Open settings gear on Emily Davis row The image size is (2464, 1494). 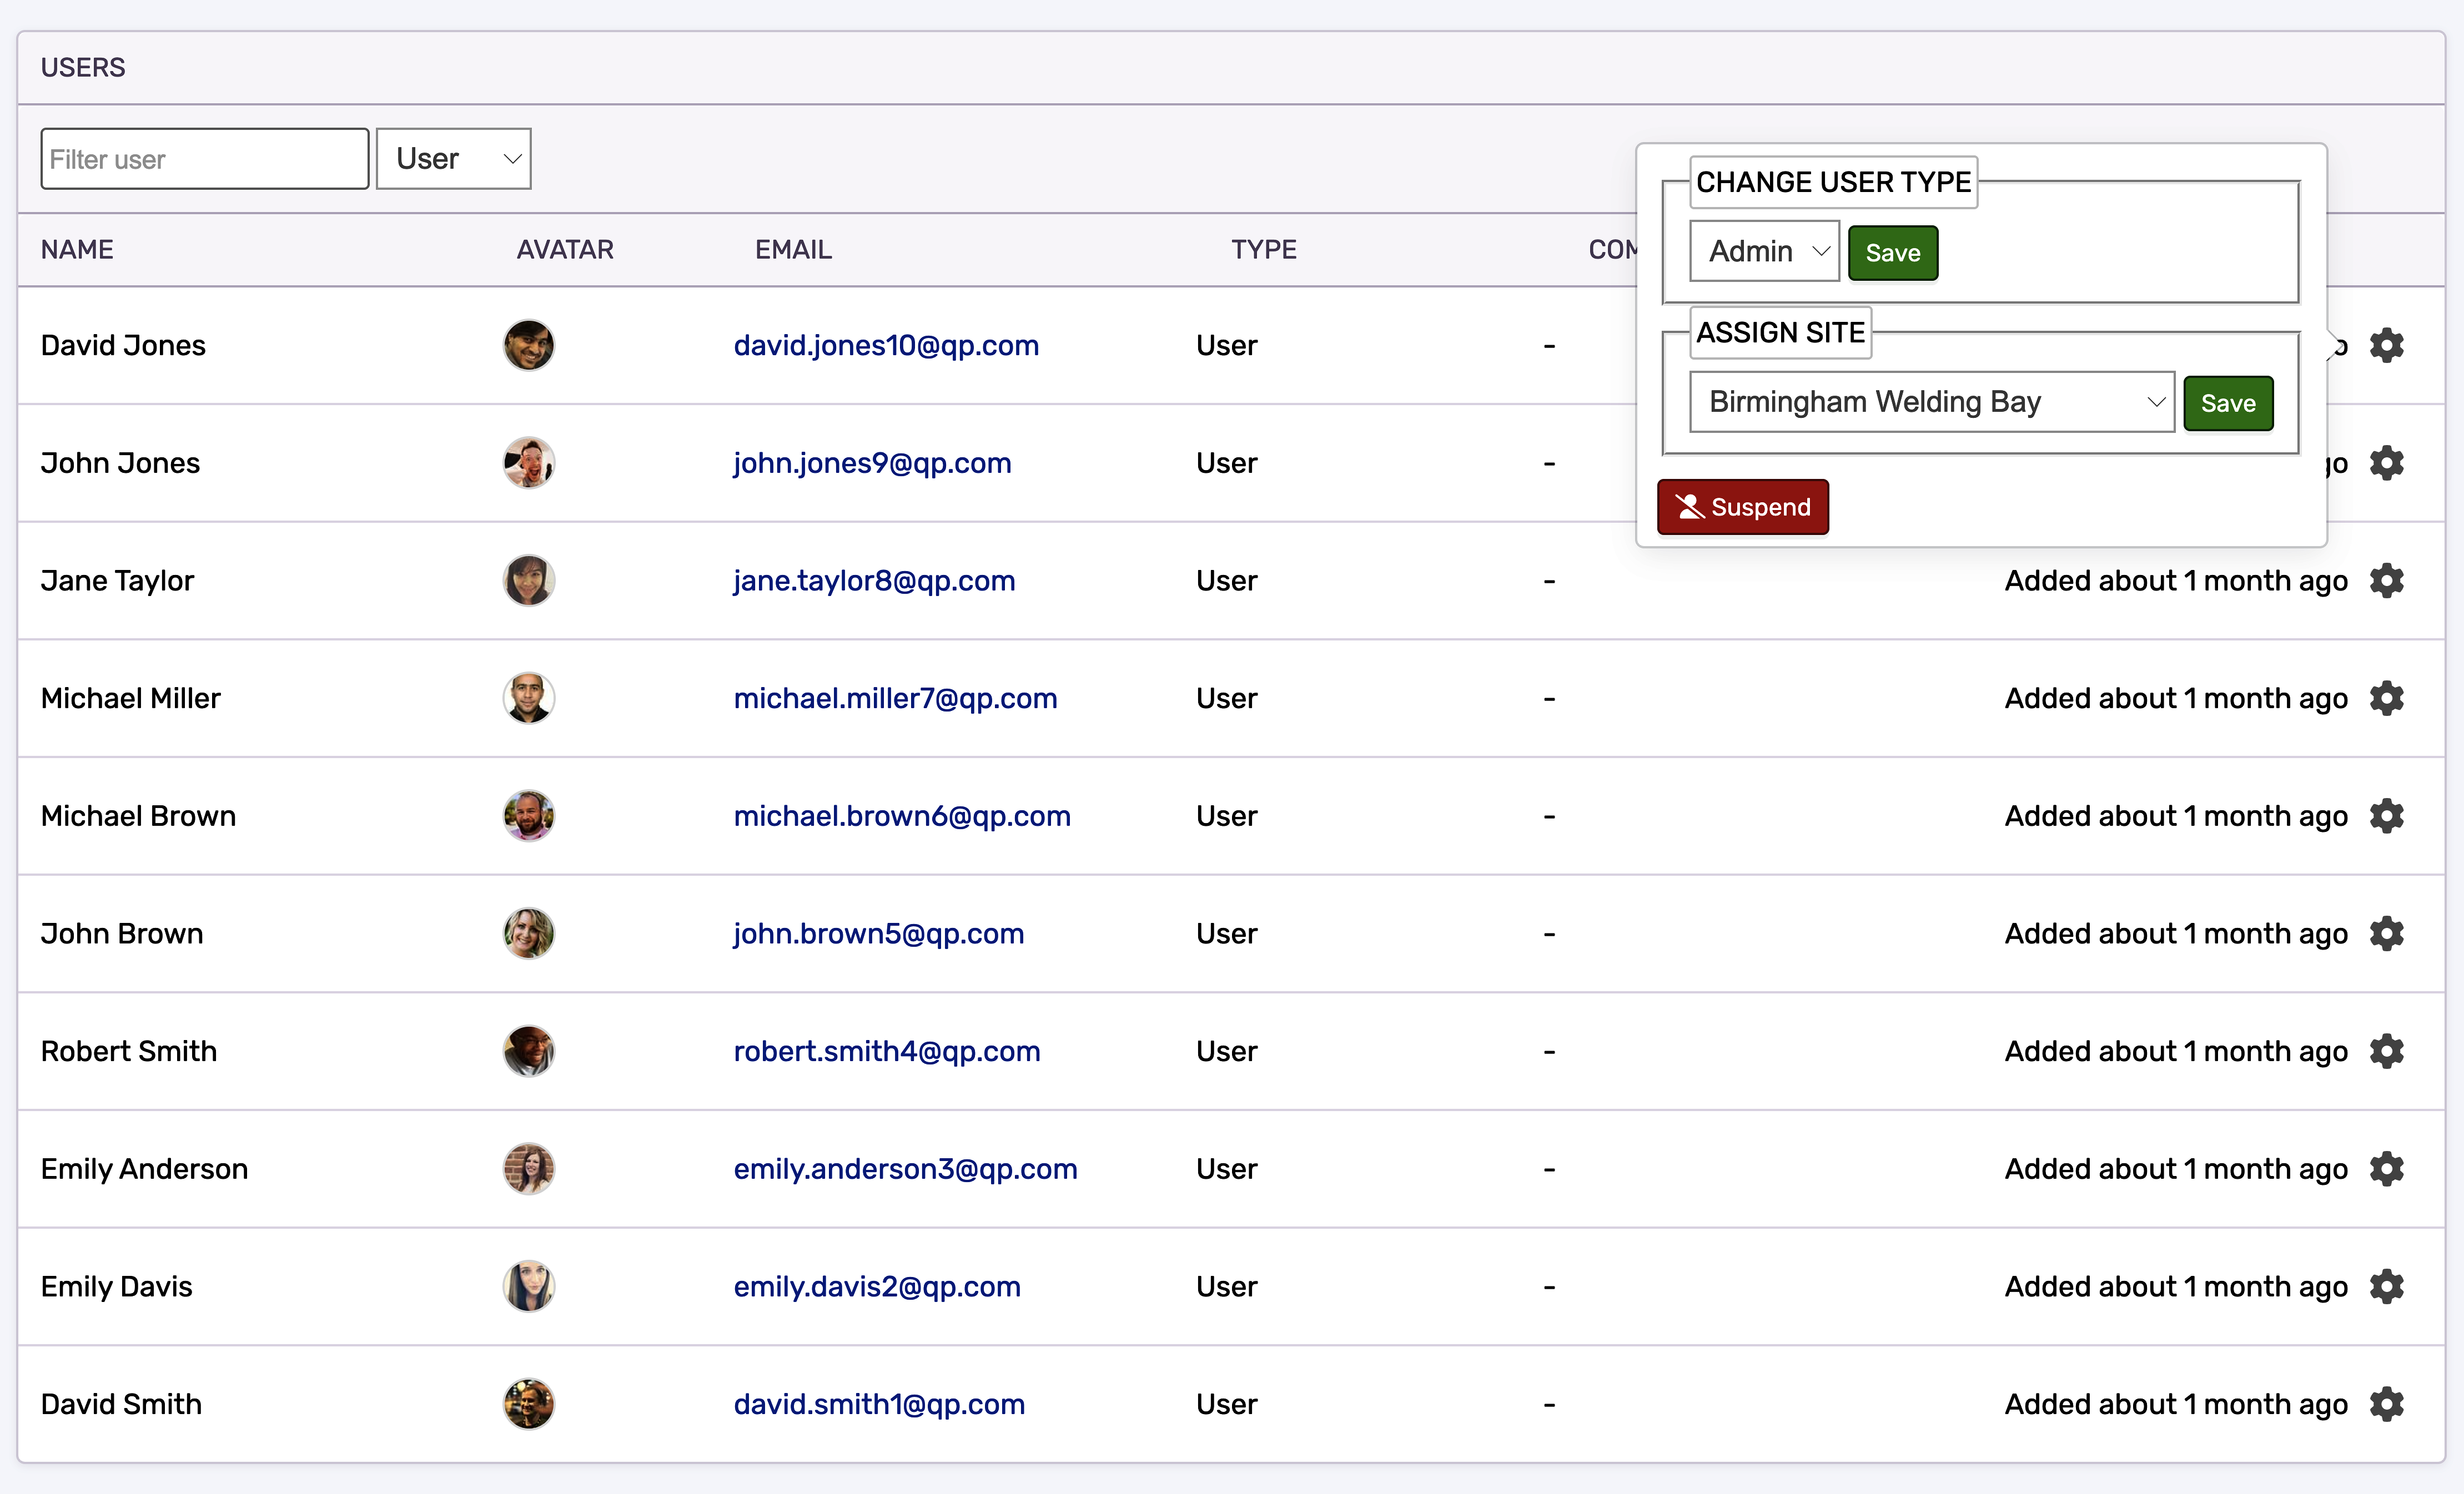2387,1286
